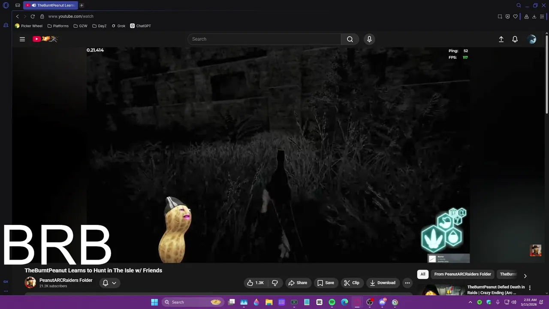Click the YouTube search magnifier button
Screen dimensions: 549x309
pos(350,39)
